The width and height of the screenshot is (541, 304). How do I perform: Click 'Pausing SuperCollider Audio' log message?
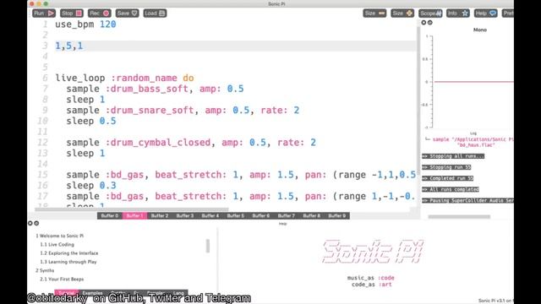pos(467,200)
